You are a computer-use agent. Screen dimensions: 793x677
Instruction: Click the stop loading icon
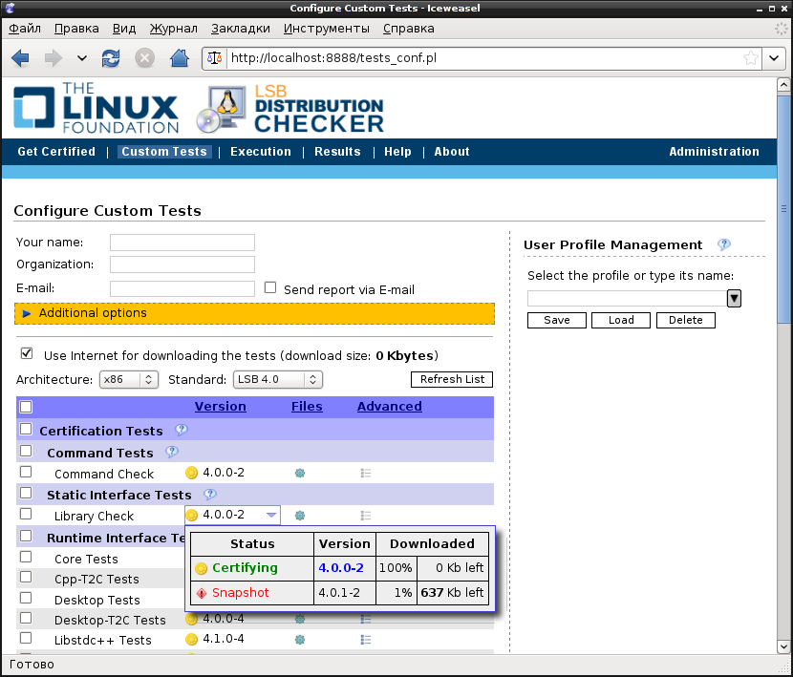tap(144, 58)
